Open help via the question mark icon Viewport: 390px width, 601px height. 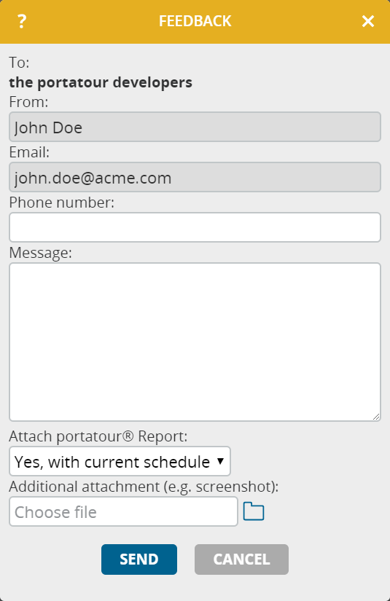pos(22,21)
